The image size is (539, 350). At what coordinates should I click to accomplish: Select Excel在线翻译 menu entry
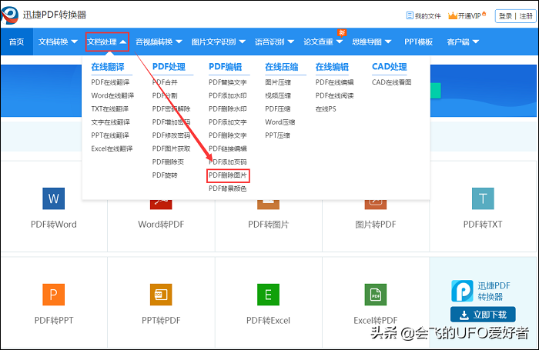tap(112, 148)
